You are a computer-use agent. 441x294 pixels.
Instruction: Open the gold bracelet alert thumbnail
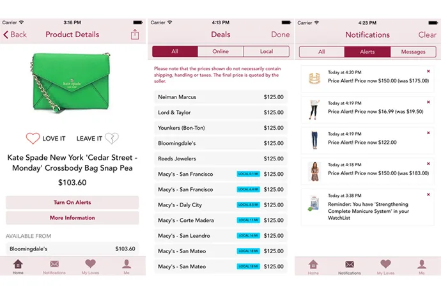314,79
